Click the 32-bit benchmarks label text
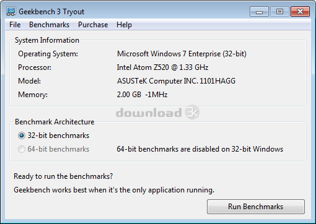Image resolution: width=316 pixels, height=224 pixels. [58, 136]
